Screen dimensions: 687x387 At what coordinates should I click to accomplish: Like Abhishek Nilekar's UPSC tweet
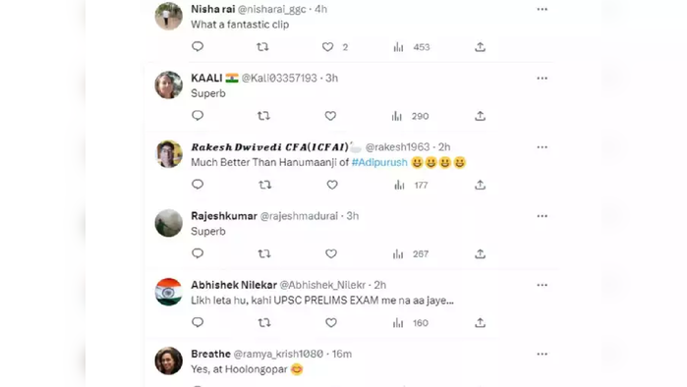(x=331, y=322)
